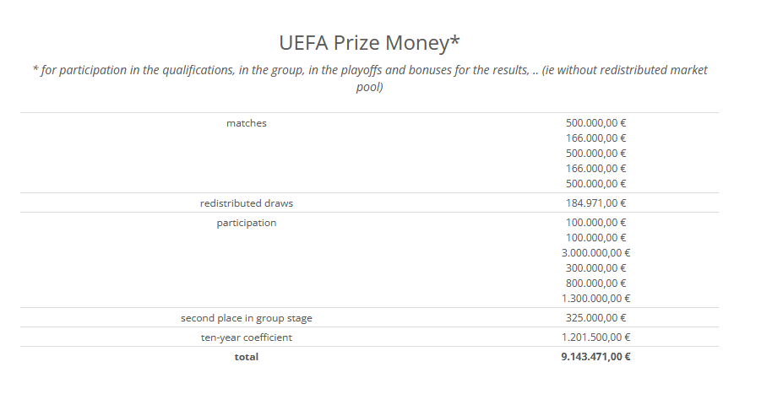Select the "redistributed draws" row label
783x405 pixels.
click(x=246, y=203)
